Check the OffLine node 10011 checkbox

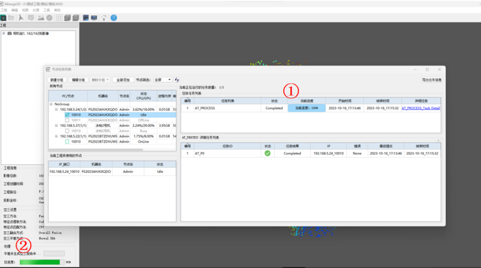(67, 120)
